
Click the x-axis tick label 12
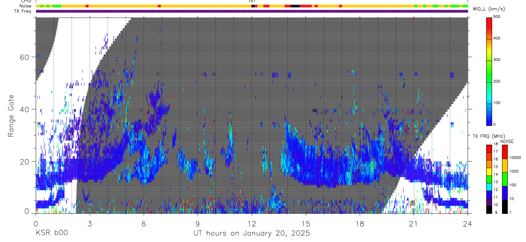pos(252,223)
